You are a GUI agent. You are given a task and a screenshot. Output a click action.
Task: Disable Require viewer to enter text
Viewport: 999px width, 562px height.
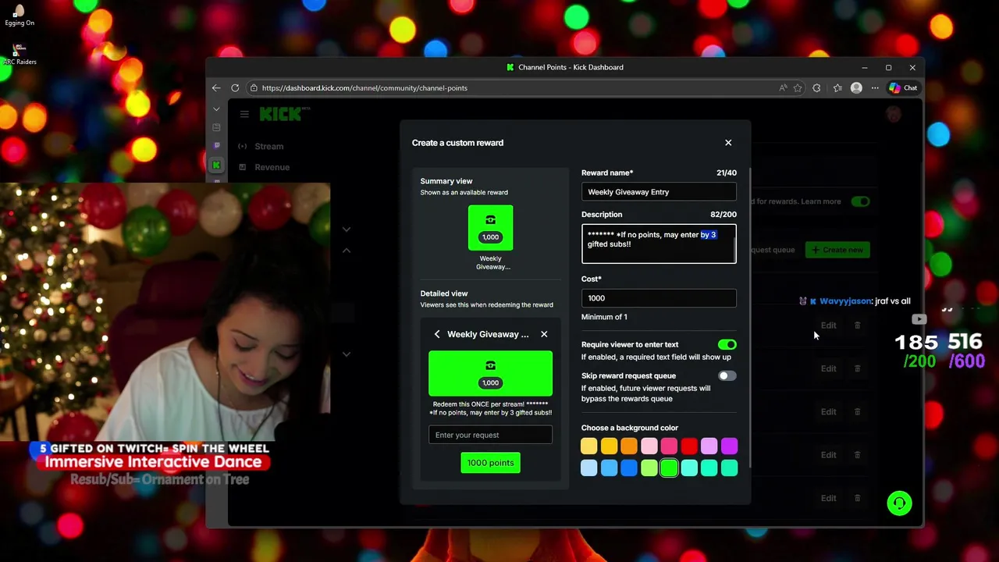727,344
